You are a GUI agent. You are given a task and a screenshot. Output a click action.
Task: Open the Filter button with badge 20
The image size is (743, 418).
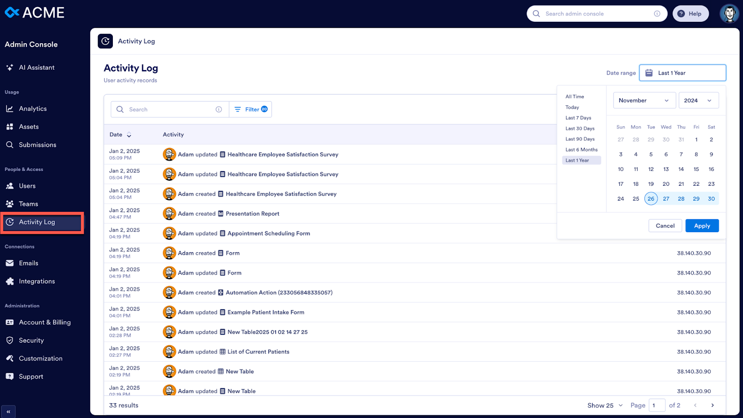(251, 110)
